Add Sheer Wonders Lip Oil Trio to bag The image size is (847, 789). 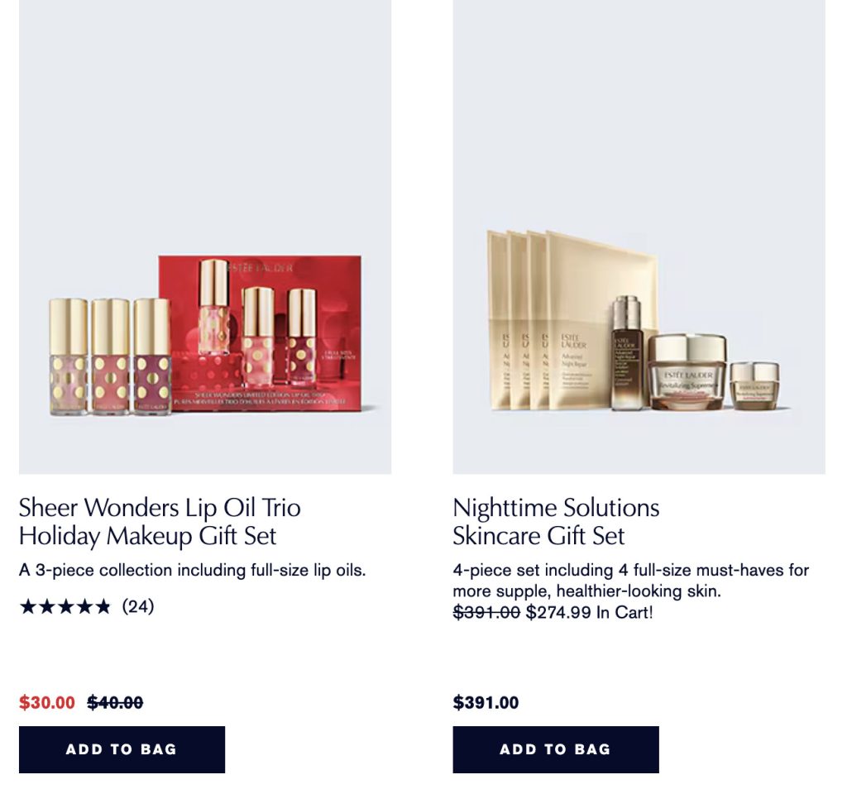[122, 749]
